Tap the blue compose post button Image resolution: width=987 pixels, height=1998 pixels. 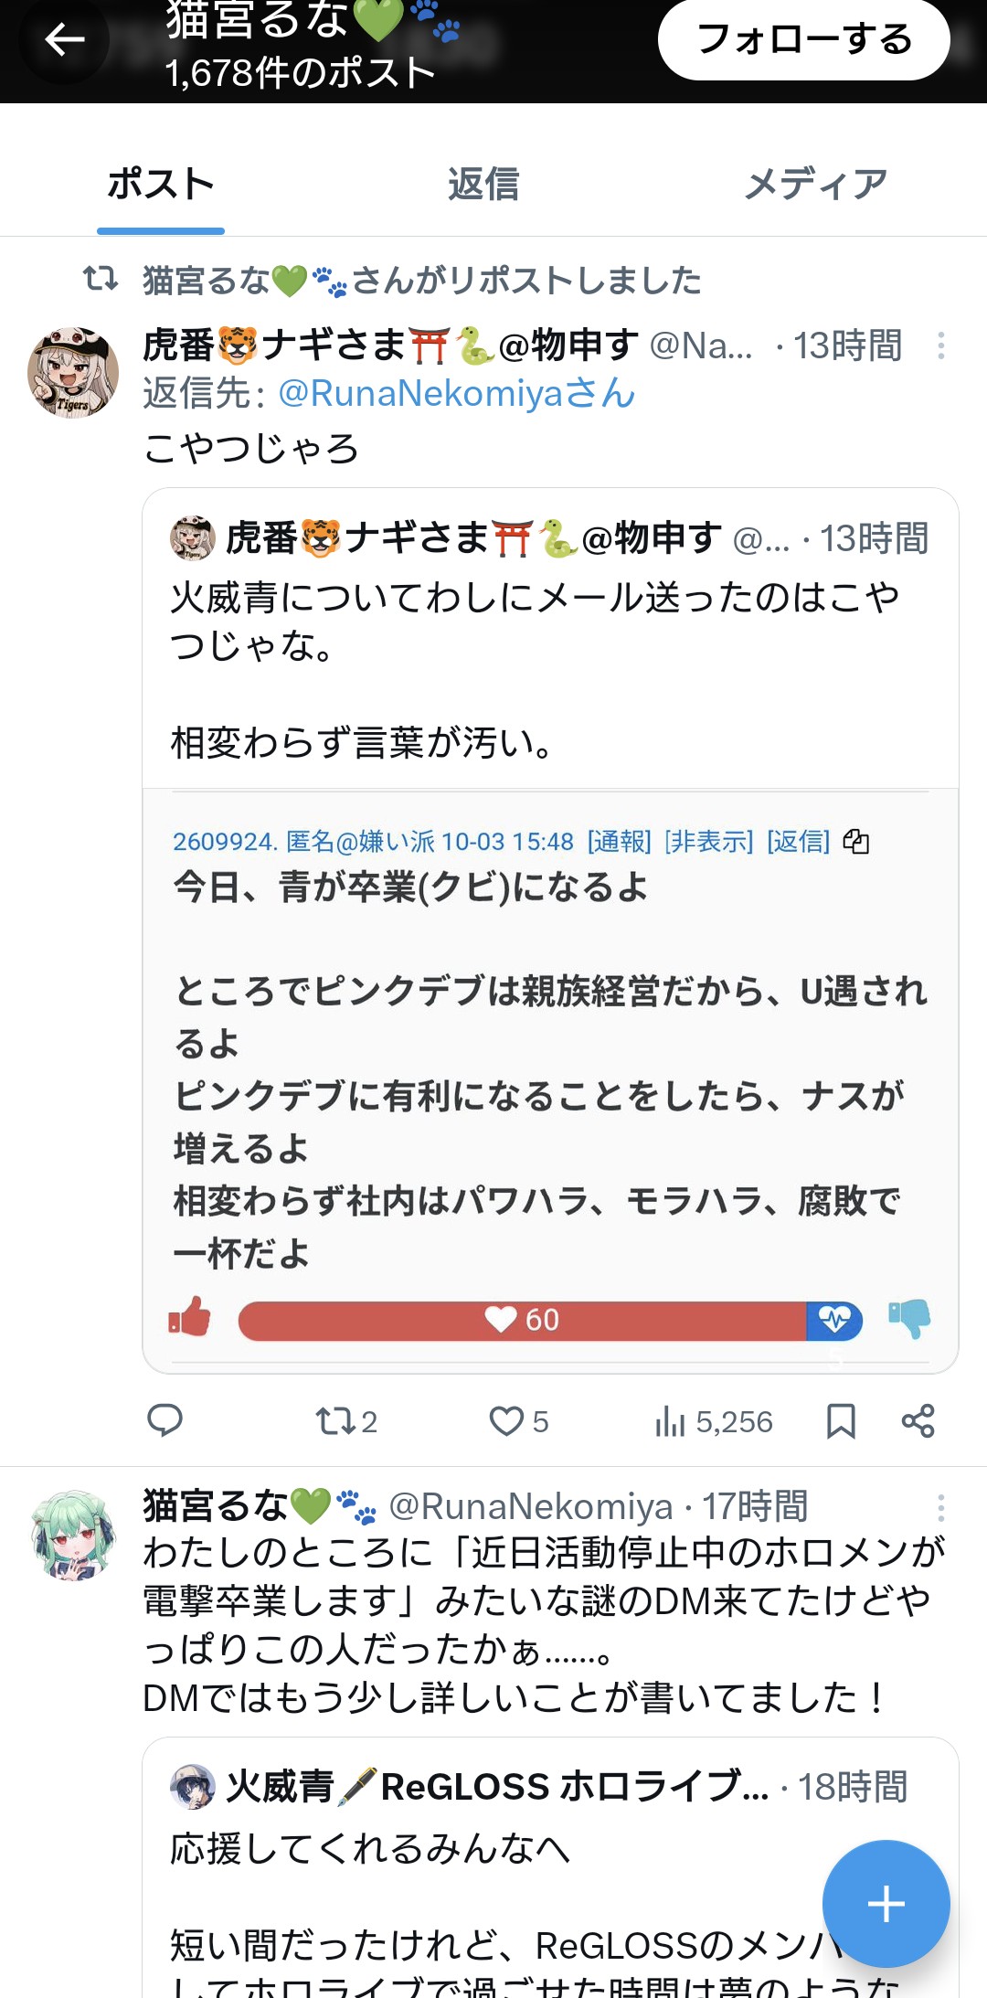tap(886, 1904)
